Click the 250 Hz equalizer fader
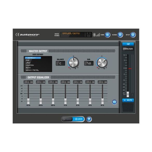The image size is (152, 152). point(41,101)
